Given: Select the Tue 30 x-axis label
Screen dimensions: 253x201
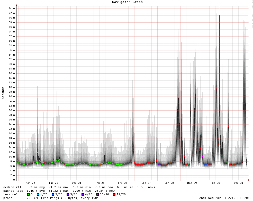Looking at the screenshot, I should pos(215,183).
